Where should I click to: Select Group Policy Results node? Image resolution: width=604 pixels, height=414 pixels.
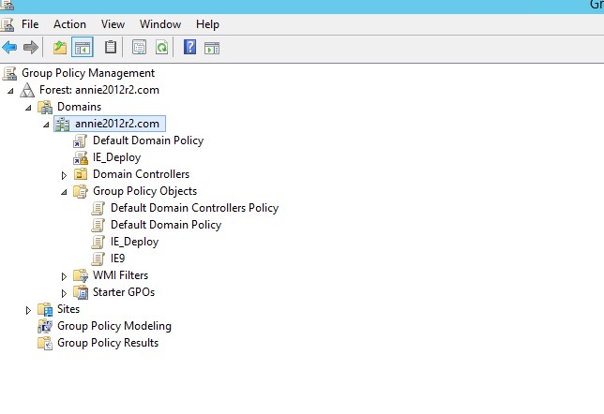[x=107, y=343]
